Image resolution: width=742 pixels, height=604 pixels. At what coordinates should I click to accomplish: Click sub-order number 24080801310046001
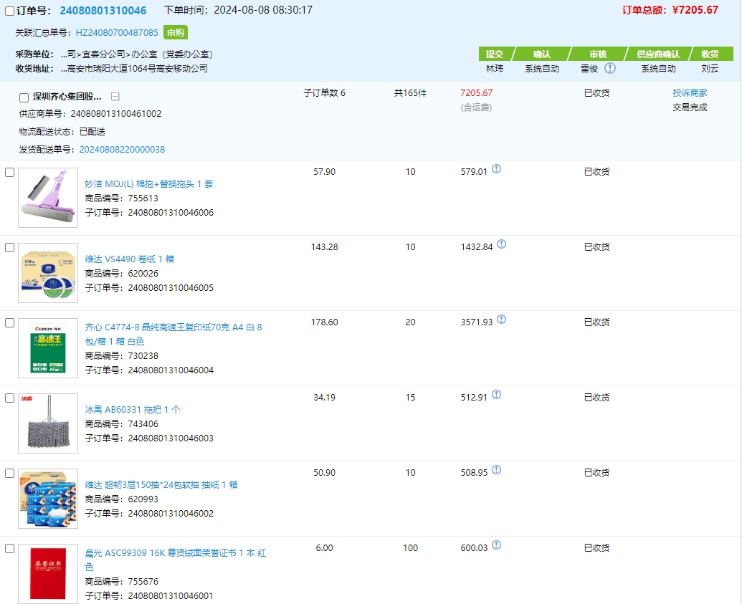click(171, 595)
